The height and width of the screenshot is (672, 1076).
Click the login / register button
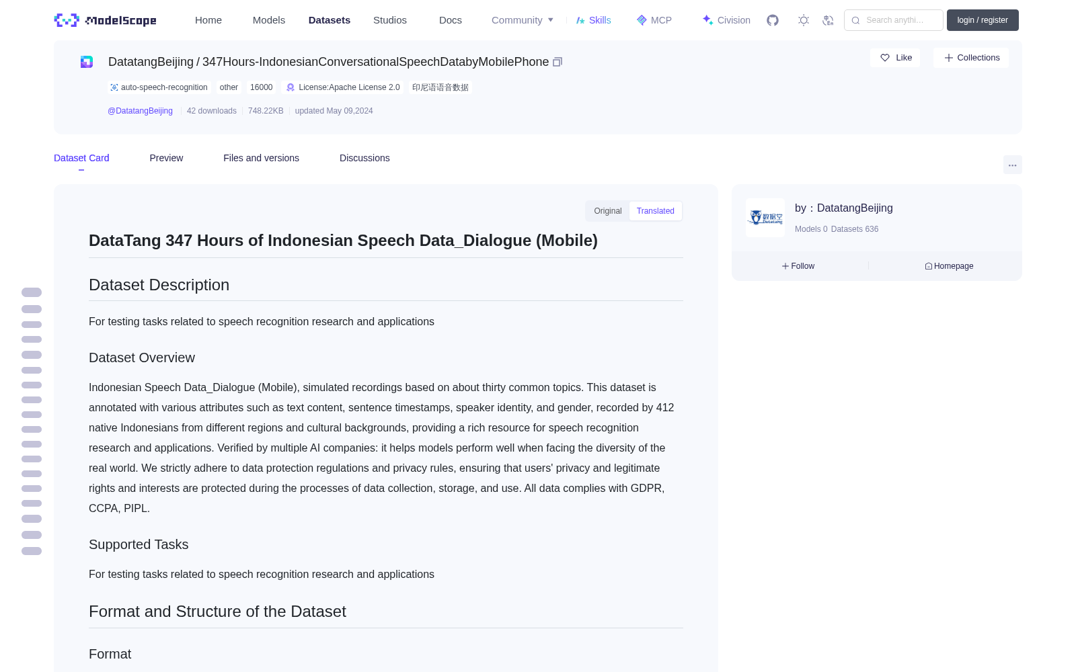pyautogui.click(x=983, y=20)
